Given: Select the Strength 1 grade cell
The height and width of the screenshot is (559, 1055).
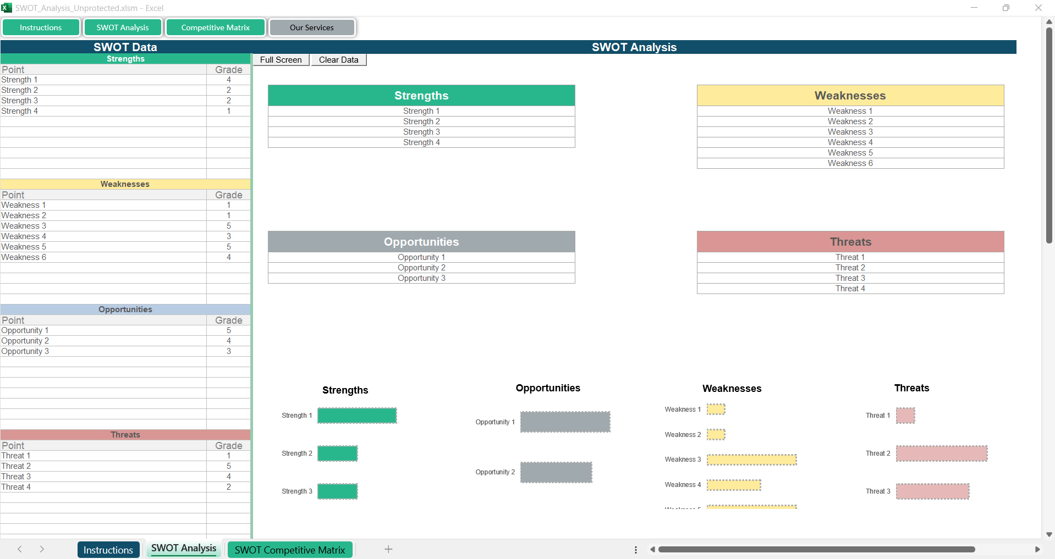Looking at the screenshot, I should click(x=228, y=80).
